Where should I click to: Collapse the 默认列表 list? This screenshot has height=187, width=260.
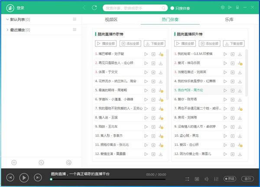click(7, 19)
